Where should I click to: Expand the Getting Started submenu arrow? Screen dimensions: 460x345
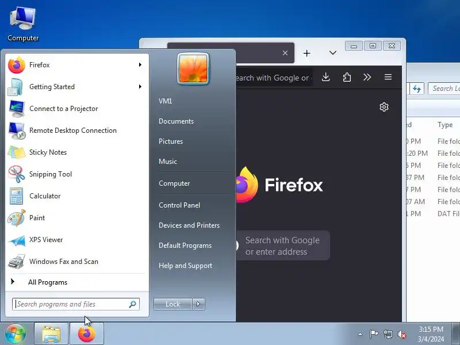coord(140,87)
